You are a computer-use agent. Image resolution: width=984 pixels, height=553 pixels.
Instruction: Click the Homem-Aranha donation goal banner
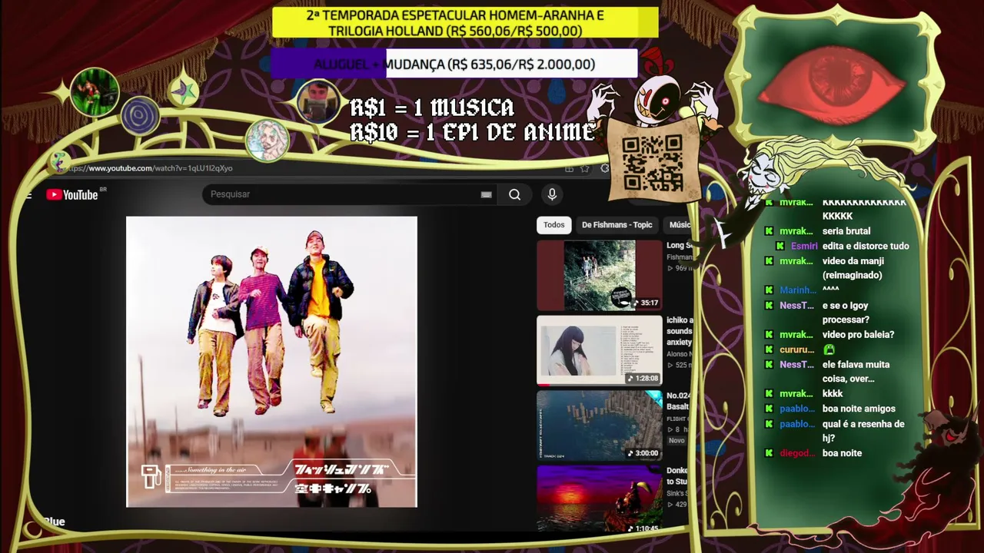[465, 23]
